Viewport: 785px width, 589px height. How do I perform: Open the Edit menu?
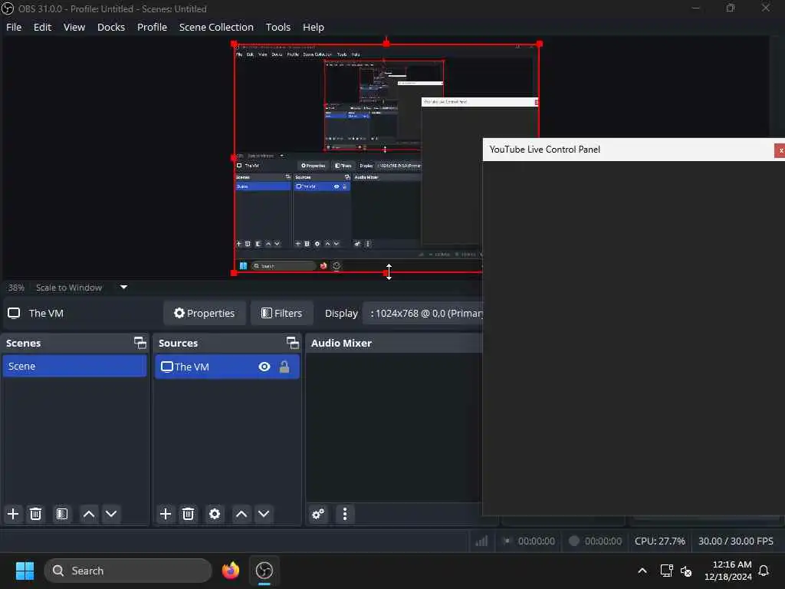tap(42, 27)
